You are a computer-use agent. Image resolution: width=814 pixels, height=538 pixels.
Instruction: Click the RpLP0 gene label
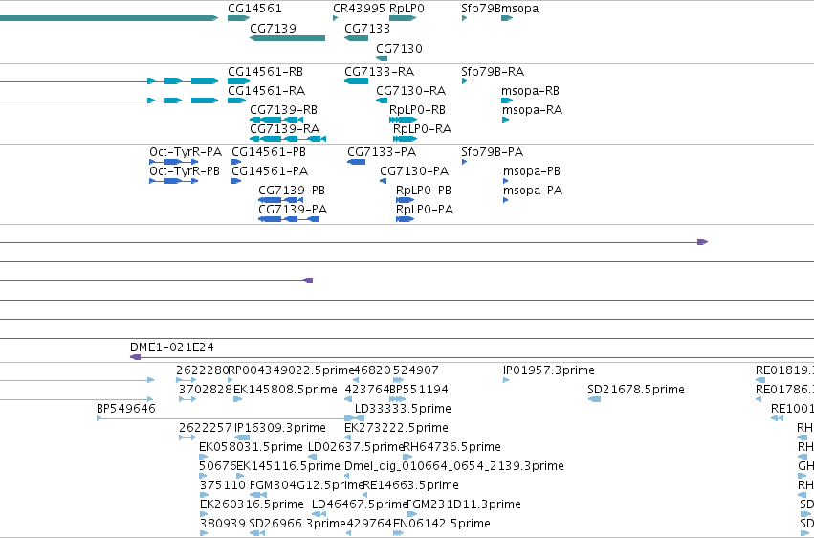coord(407,9)
